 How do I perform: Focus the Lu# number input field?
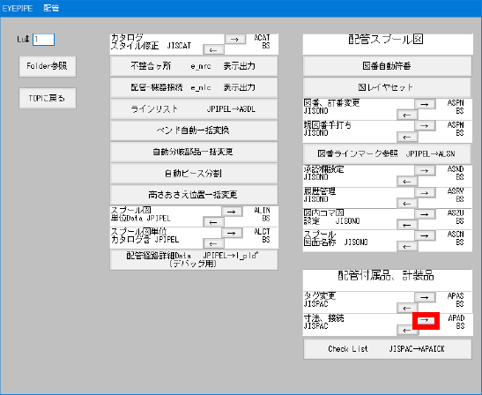[44, 40]
